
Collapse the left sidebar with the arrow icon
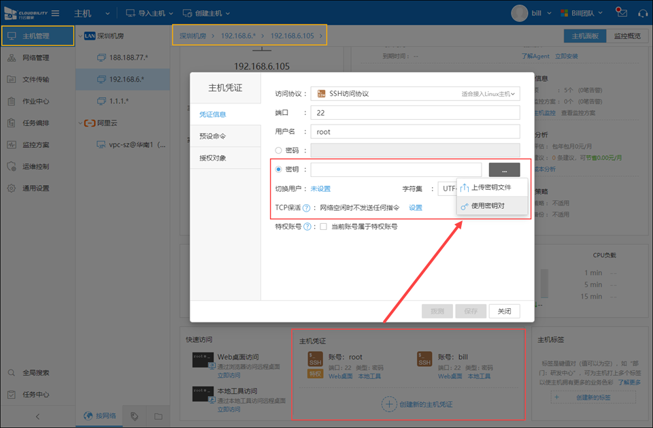pyautogui.click(x=37, y=416)
